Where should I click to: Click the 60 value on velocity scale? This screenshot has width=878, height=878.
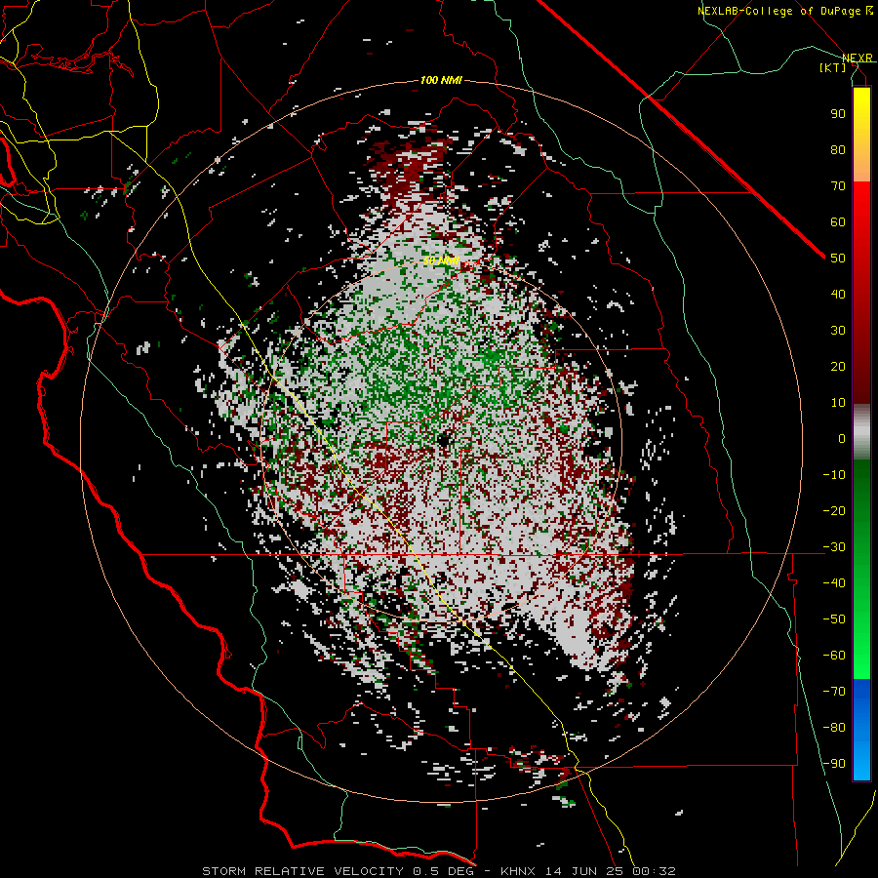coord(838,222)
